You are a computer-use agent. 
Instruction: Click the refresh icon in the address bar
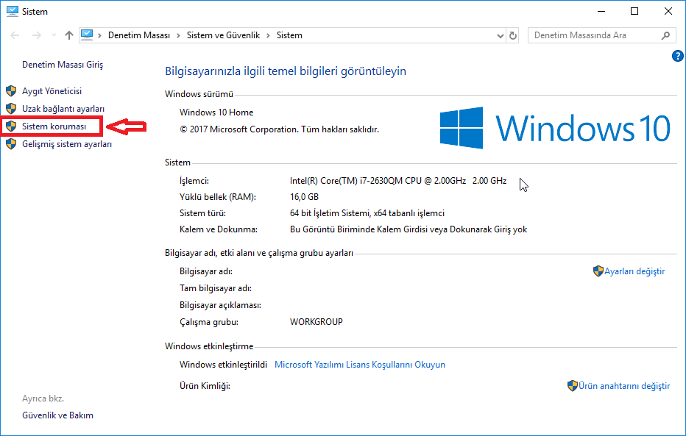[x=513, y=35]
